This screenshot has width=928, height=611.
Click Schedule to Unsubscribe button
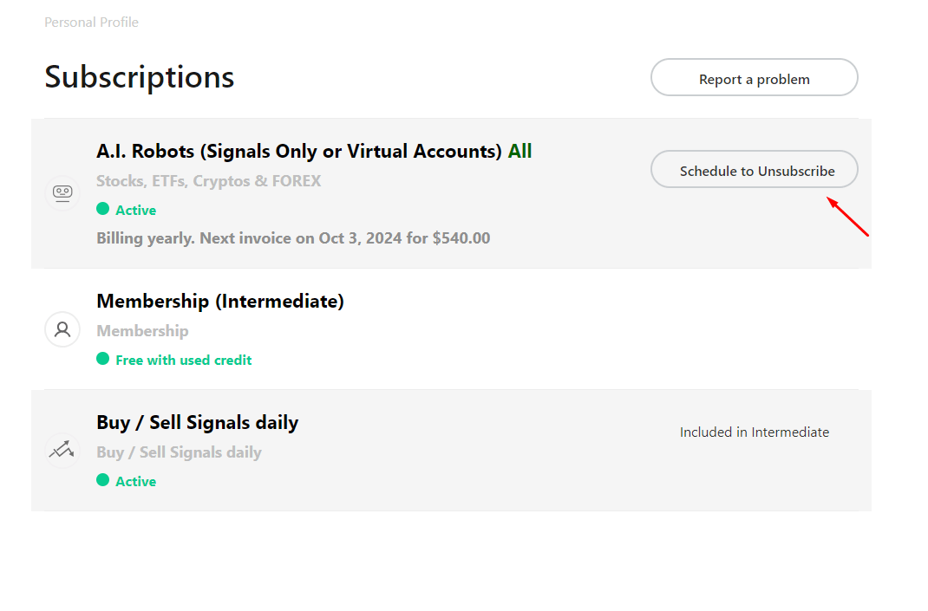pyautogui.click(x=754, y=169)
